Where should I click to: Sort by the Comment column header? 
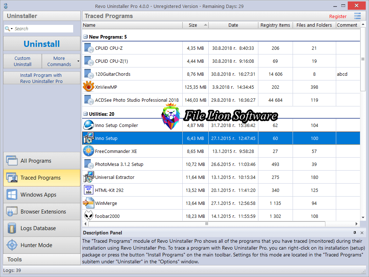(x=348, y=25)
